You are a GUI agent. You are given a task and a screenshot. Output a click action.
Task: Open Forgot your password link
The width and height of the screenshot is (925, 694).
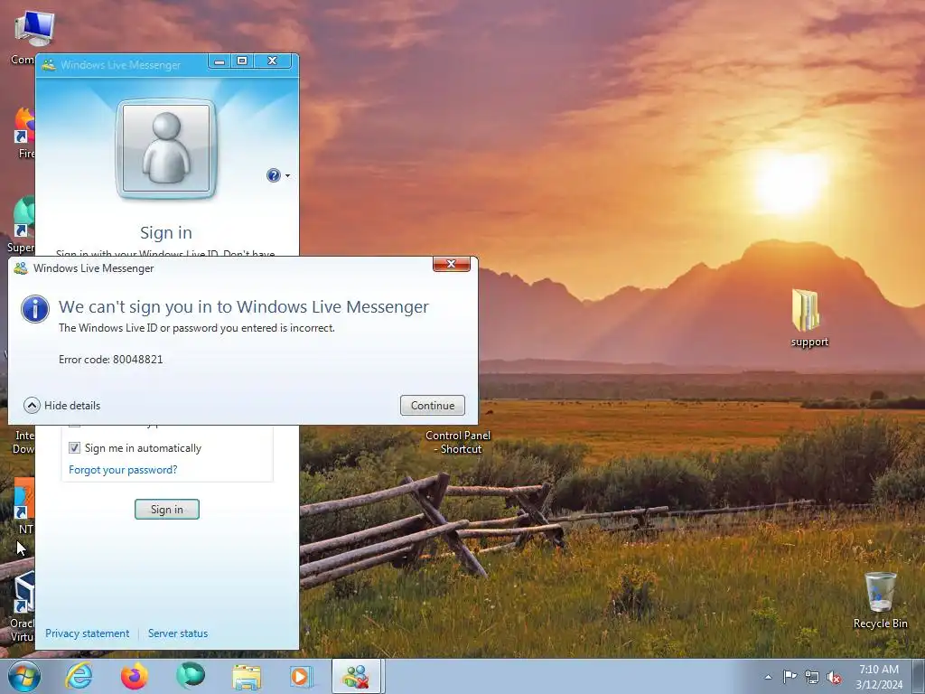pos(123,470)
